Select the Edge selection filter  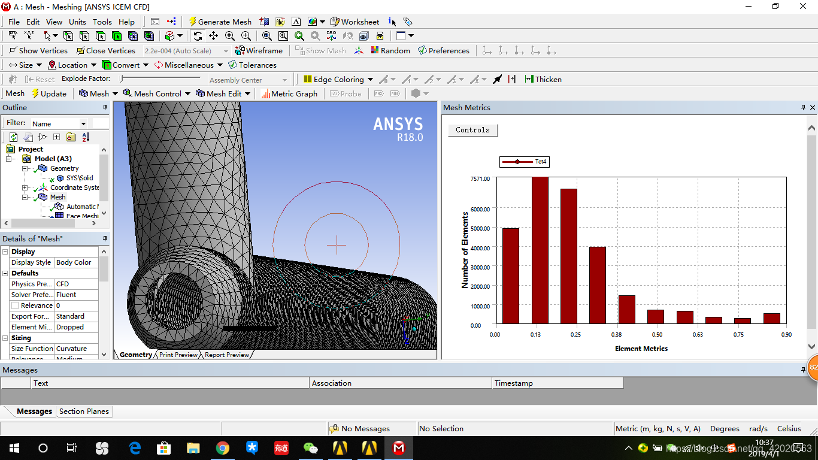point(84,36)
